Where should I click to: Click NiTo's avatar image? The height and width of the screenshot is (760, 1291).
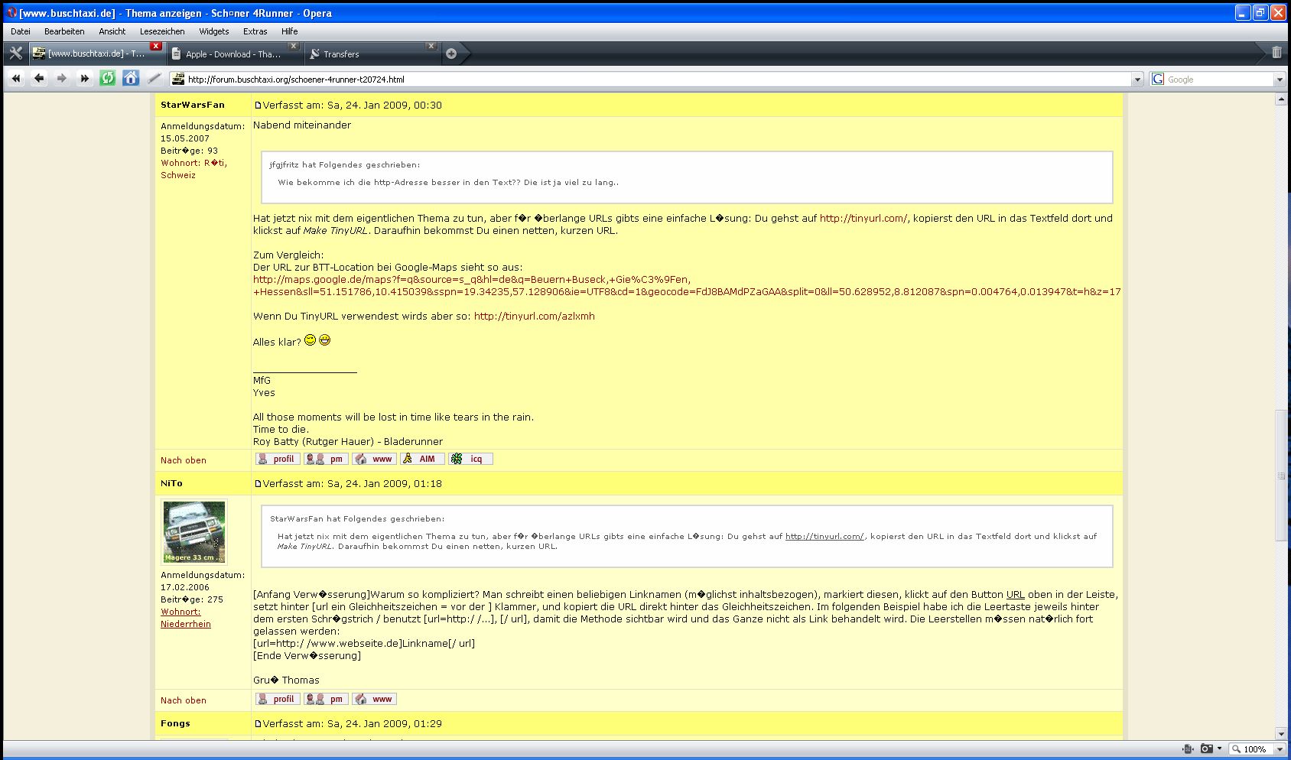click(194, 532)
